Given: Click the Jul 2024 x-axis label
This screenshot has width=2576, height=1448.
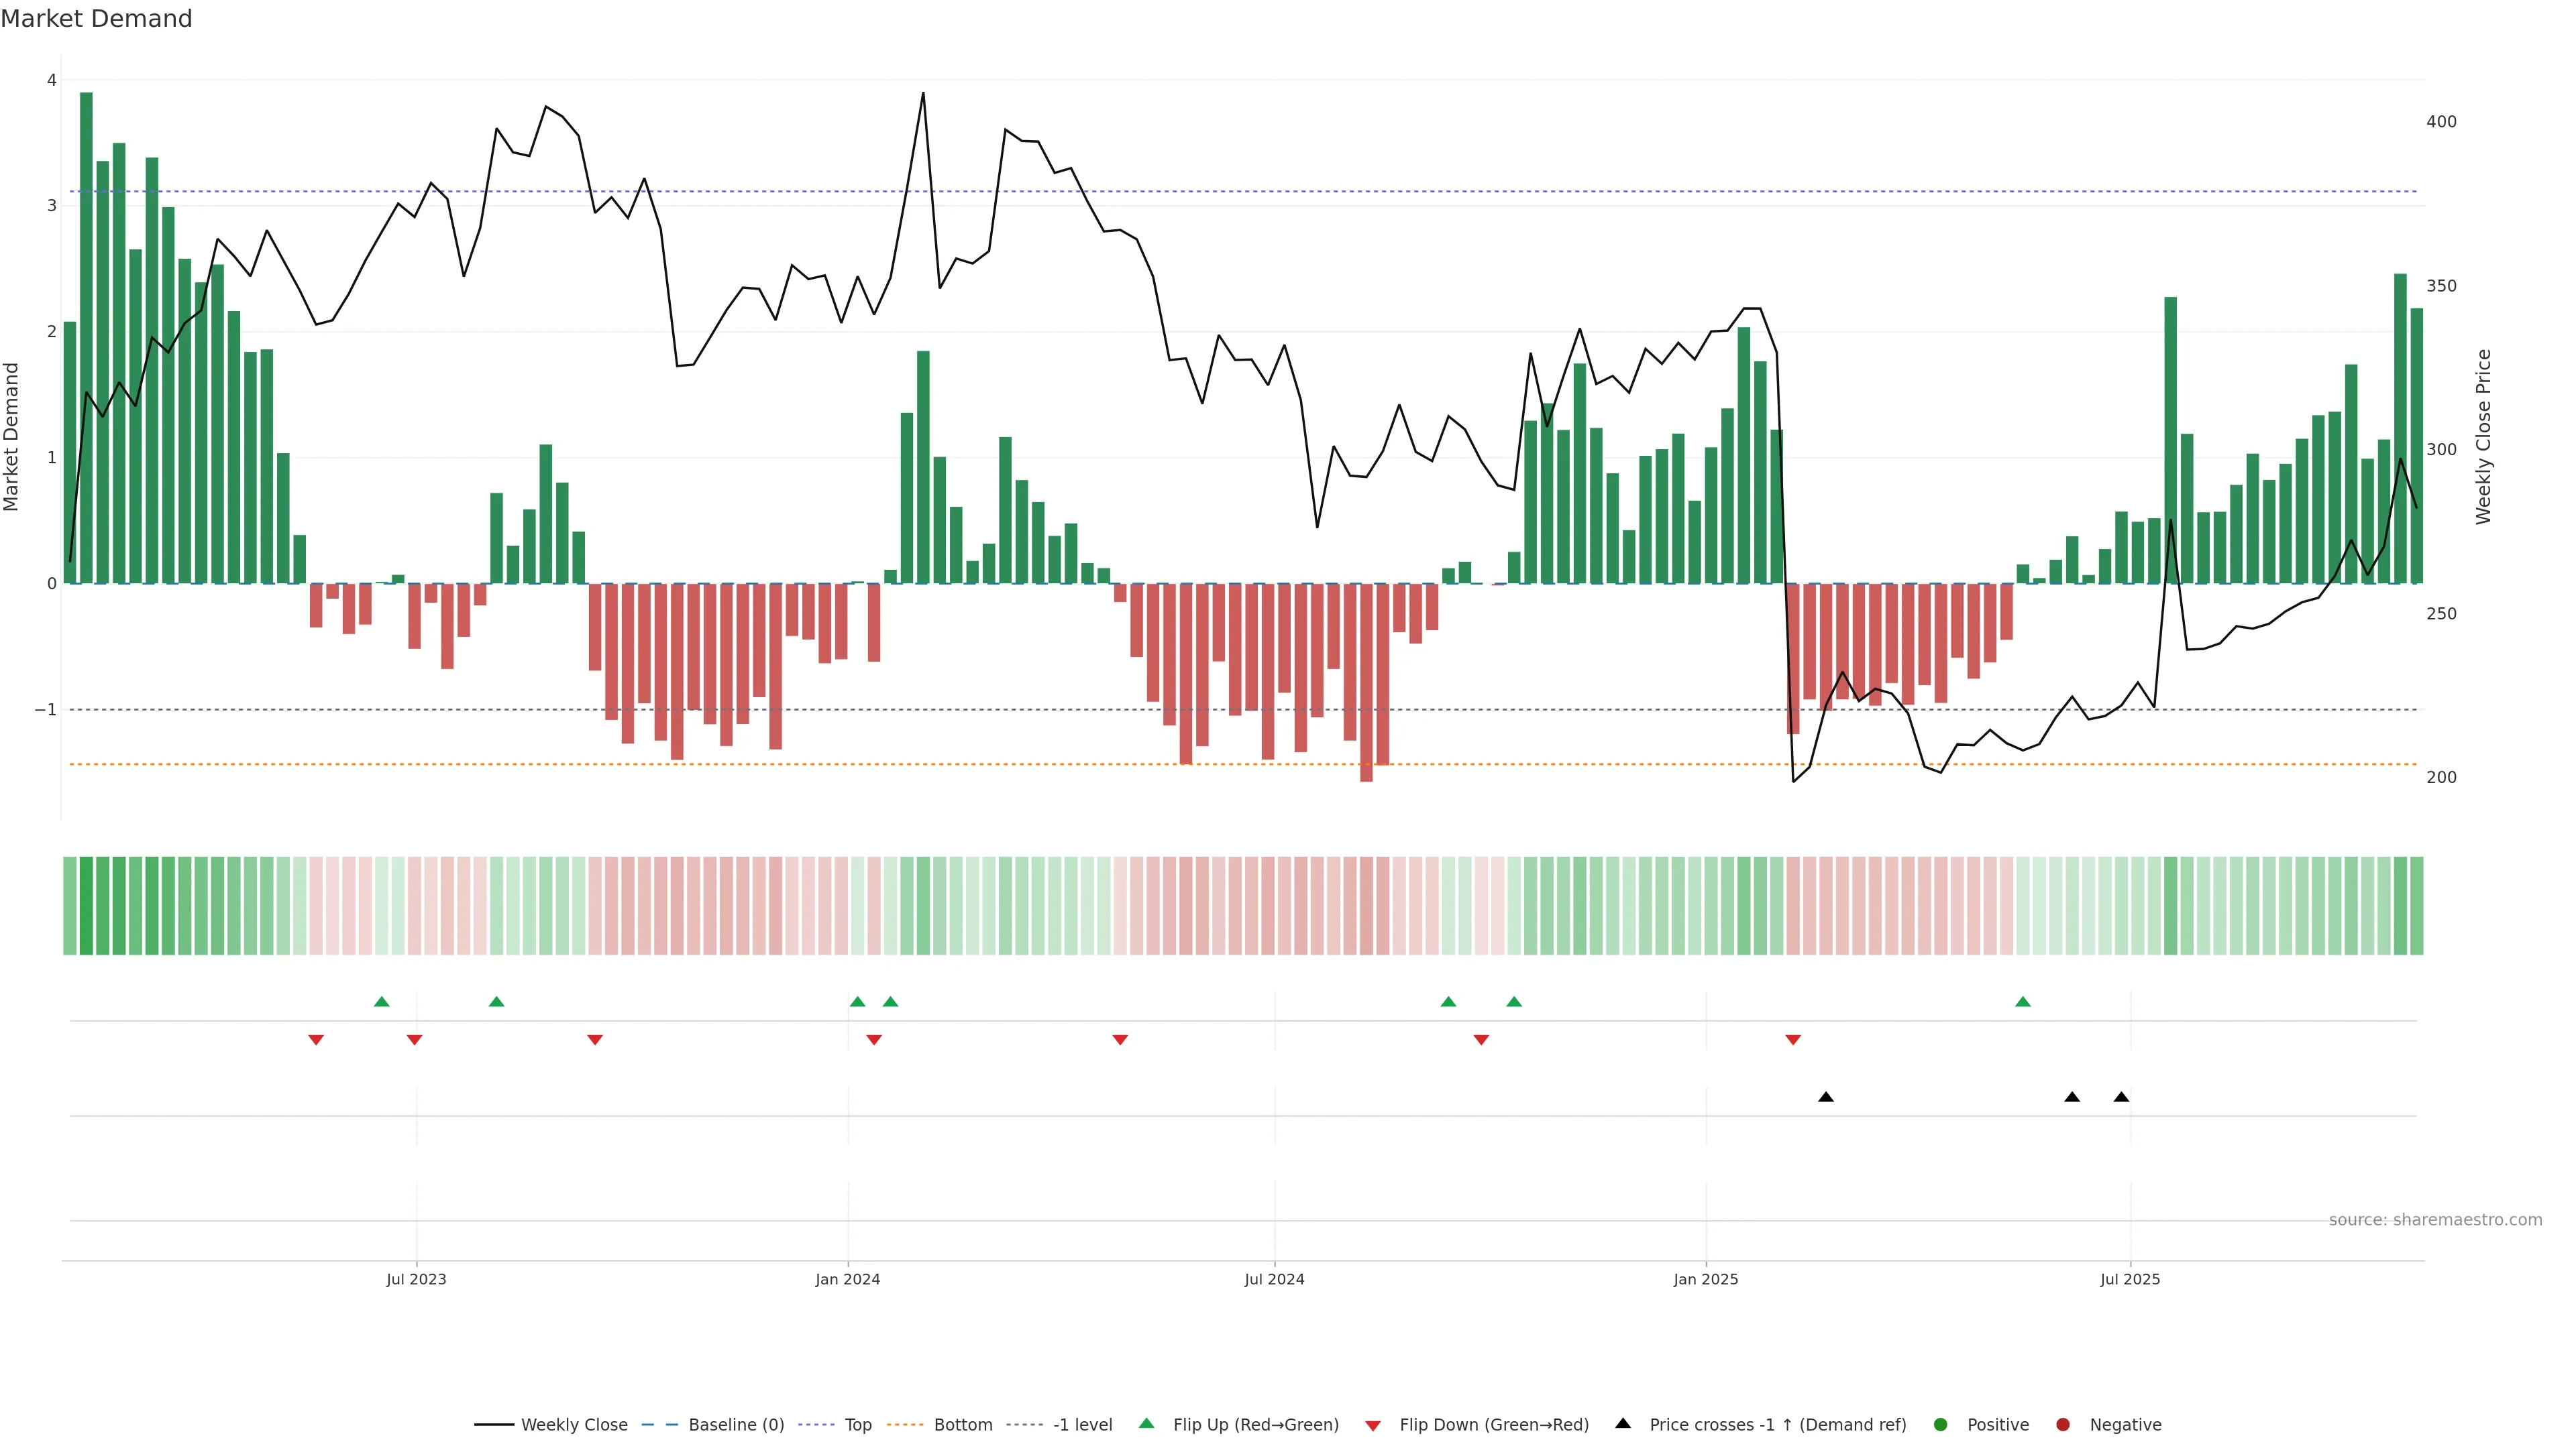Looking at the screenshot, I should coord(1274,1279).
